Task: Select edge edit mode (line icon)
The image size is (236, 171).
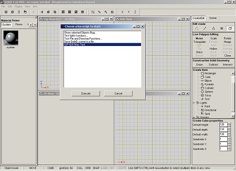Action: pos(205,28)
